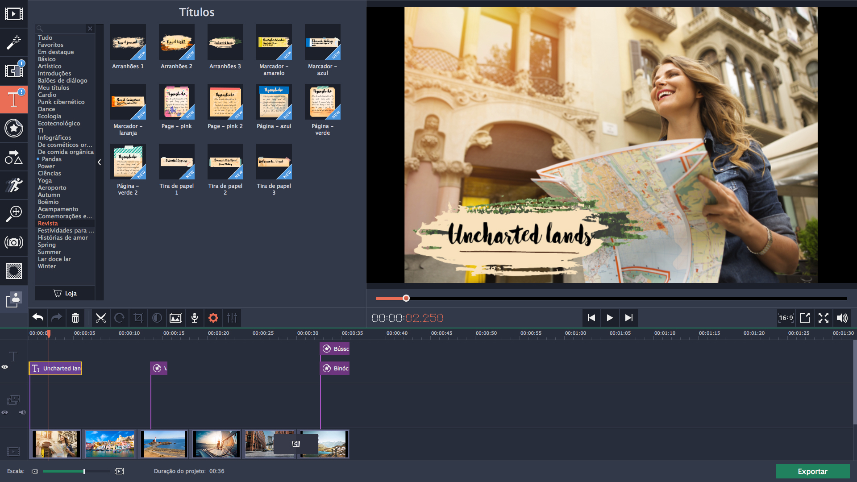This screenshot has width=857, height=482.
Task: Open the Filters magic wand tab
Action: (x=13, y=42)
